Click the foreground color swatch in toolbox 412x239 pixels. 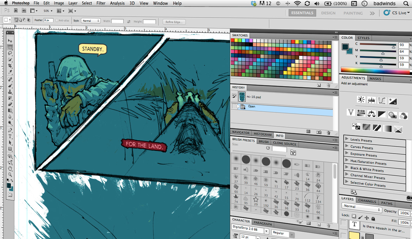[x=9, y=186]
